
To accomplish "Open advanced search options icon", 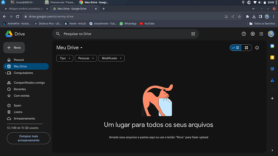I will pos(193,34).
